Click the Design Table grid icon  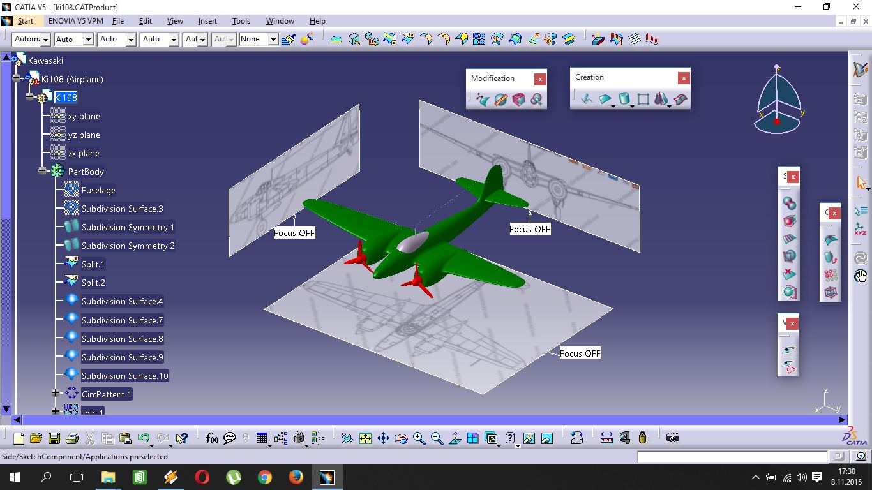click(x=261, y=438)
